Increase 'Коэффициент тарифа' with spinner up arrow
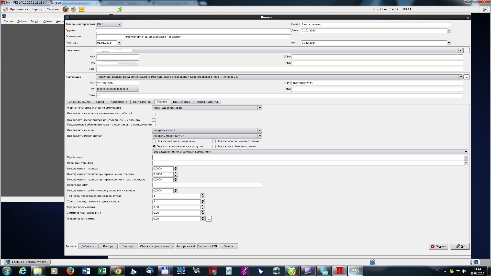This screenshot has width=491, height=276. click(x=175, y=167)
